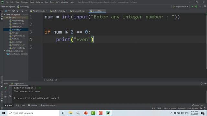Open the Navigate menu

click(x=25, y=2)
